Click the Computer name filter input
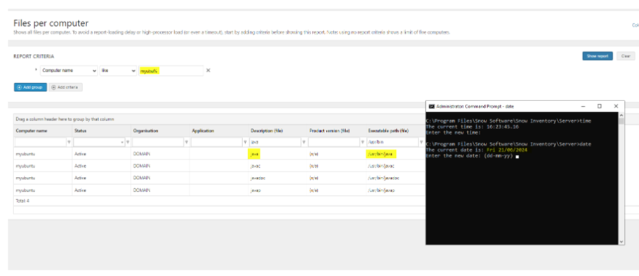 [40, 143]
